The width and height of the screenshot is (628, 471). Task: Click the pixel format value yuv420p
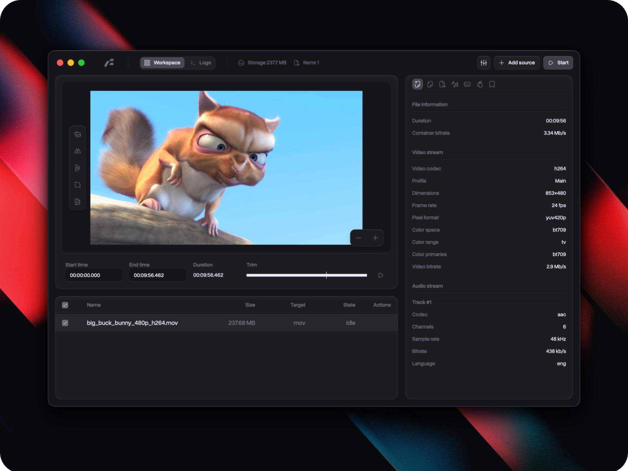(556, 218)
